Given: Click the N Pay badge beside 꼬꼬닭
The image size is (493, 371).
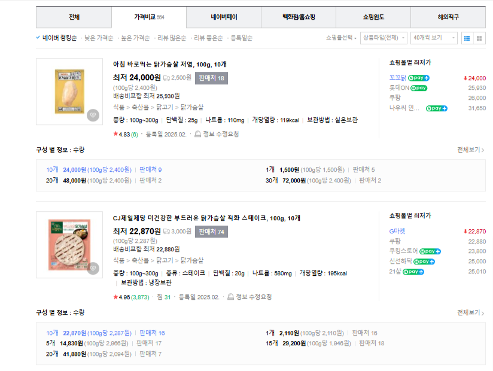Looking at the screenshot, I should click(419, 78).
